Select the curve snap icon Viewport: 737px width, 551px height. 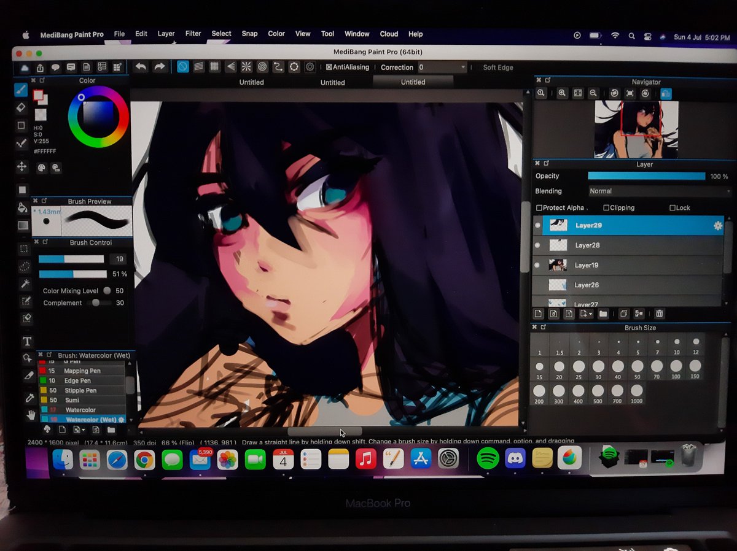click(278, 67)
